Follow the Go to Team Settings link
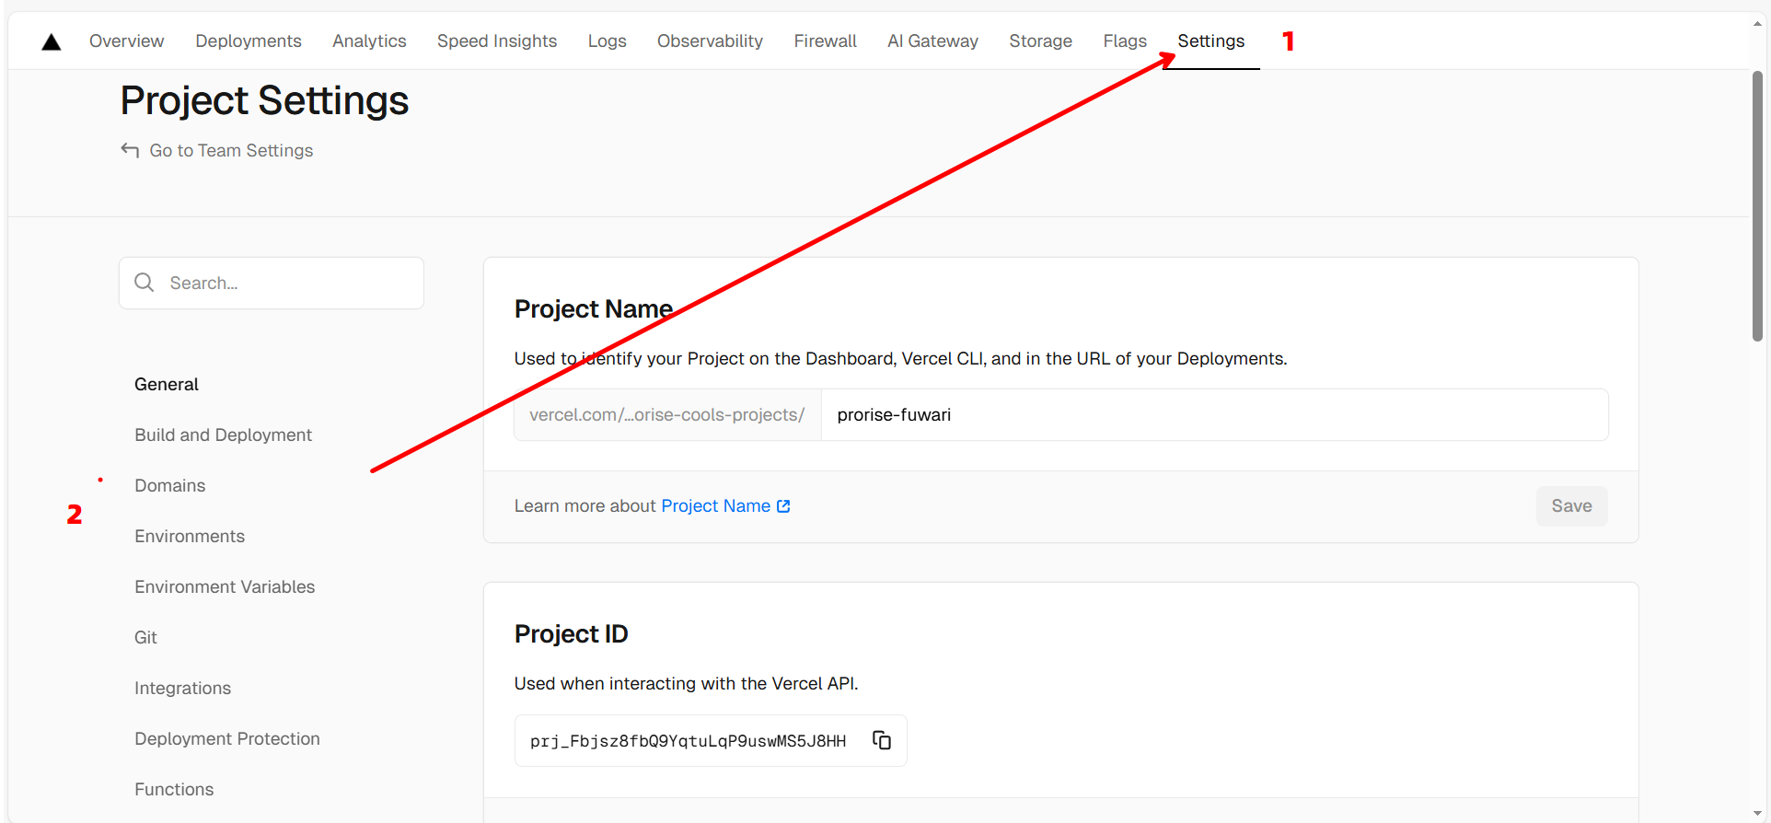 point(231,150)
